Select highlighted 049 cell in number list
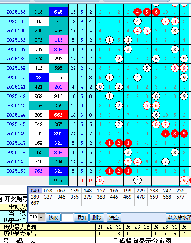The image size is (191, 243). point(35,190)
